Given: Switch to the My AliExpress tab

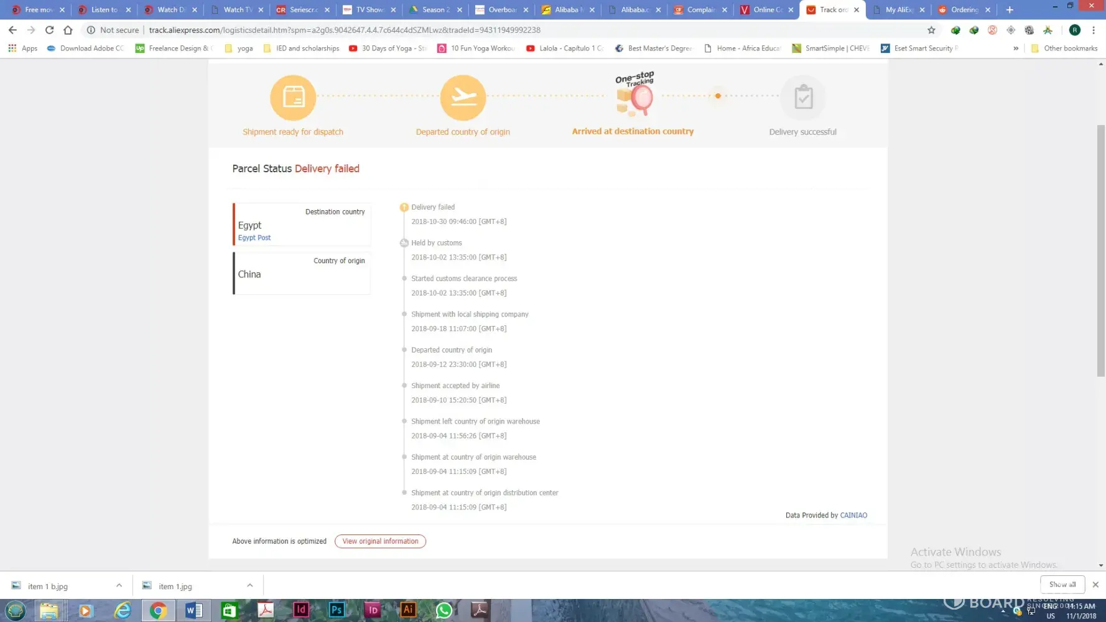Looking at the screenshot, I should [898, 9].
